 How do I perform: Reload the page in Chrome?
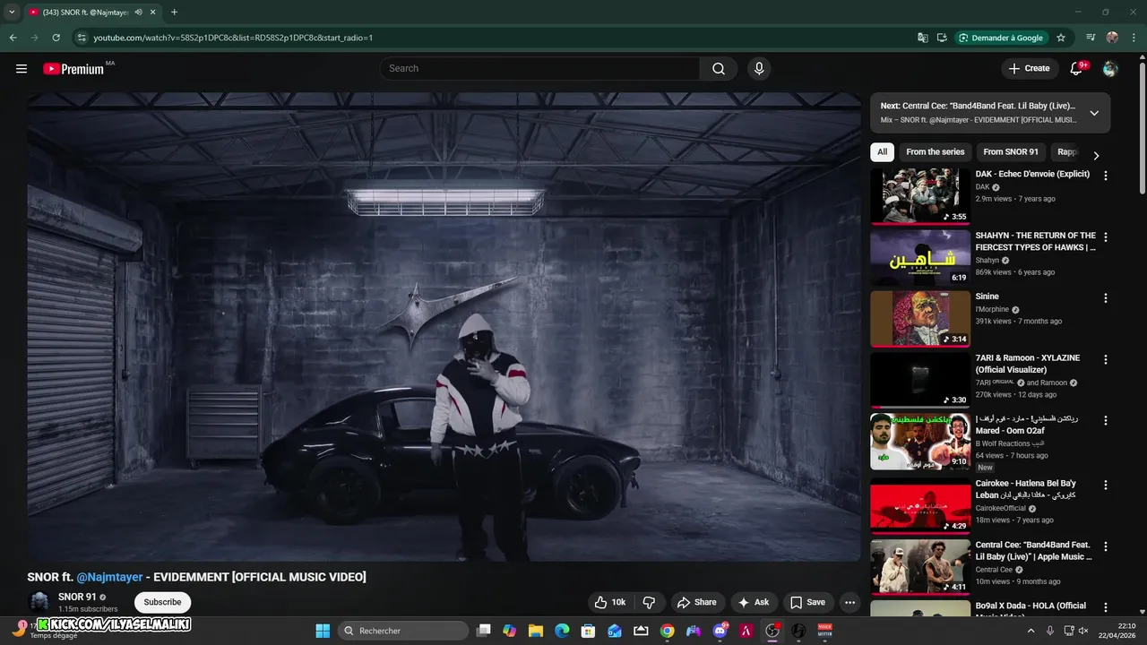(56, 38)
